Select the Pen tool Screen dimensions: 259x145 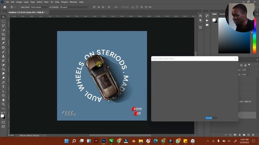tap(3, 82)
